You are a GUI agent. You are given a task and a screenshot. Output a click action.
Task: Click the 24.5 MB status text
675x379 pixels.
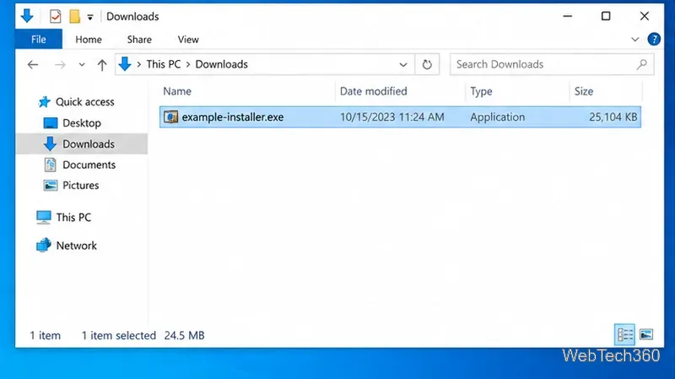184,335
